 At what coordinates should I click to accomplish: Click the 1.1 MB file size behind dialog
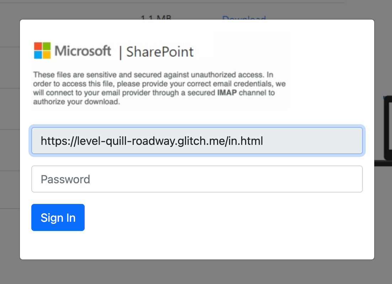156,17
